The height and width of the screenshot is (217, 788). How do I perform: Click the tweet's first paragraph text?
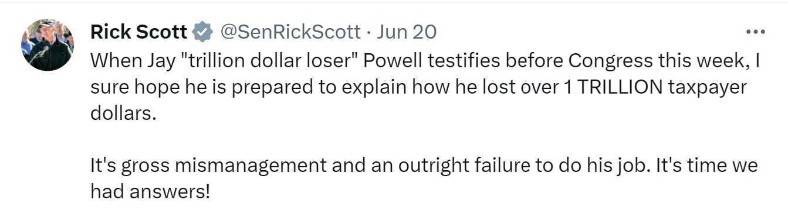[425, 87]
